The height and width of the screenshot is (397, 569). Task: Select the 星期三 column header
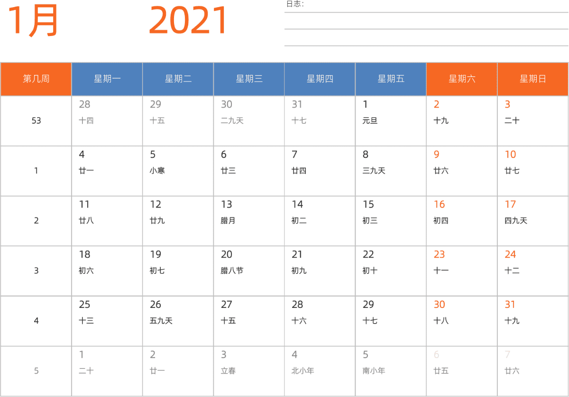(x=249, y=79)
